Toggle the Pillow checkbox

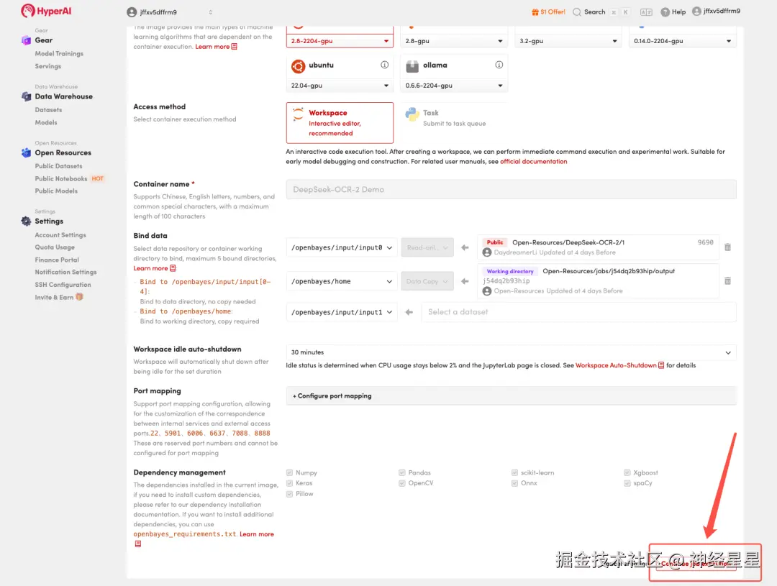point(289,494)
